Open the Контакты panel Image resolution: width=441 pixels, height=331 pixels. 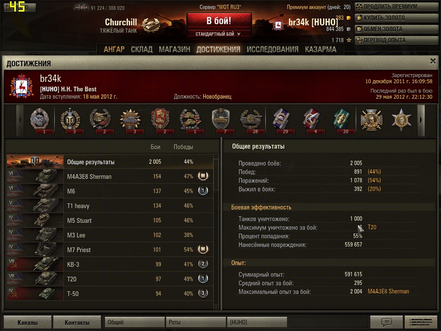pyautogui.click(x=77, y=322)
